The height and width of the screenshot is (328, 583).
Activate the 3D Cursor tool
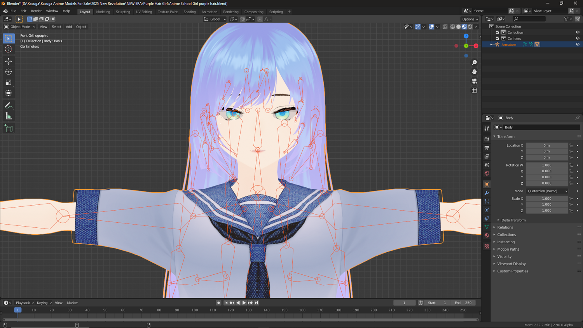9,49
